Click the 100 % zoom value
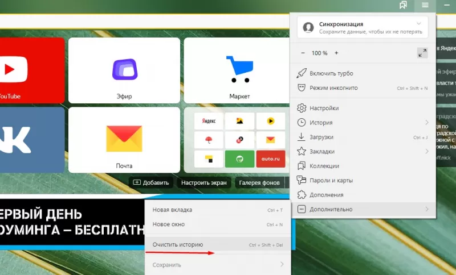 click(320, 53)
